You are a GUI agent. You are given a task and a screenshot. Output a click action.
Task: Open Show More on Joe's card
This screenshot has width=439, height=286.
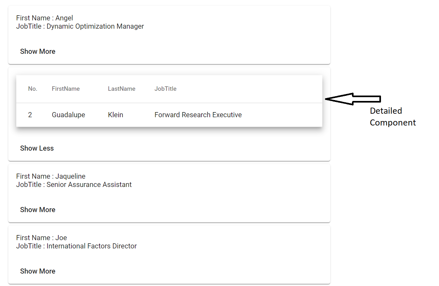point(38,271)
